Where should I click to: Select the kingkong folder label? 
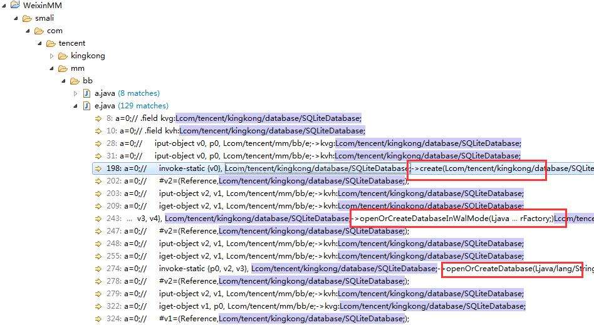point(88,56)
